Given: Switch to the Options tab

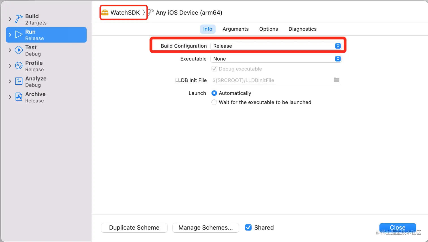Looking at the screenshot, I should (269, 29).
